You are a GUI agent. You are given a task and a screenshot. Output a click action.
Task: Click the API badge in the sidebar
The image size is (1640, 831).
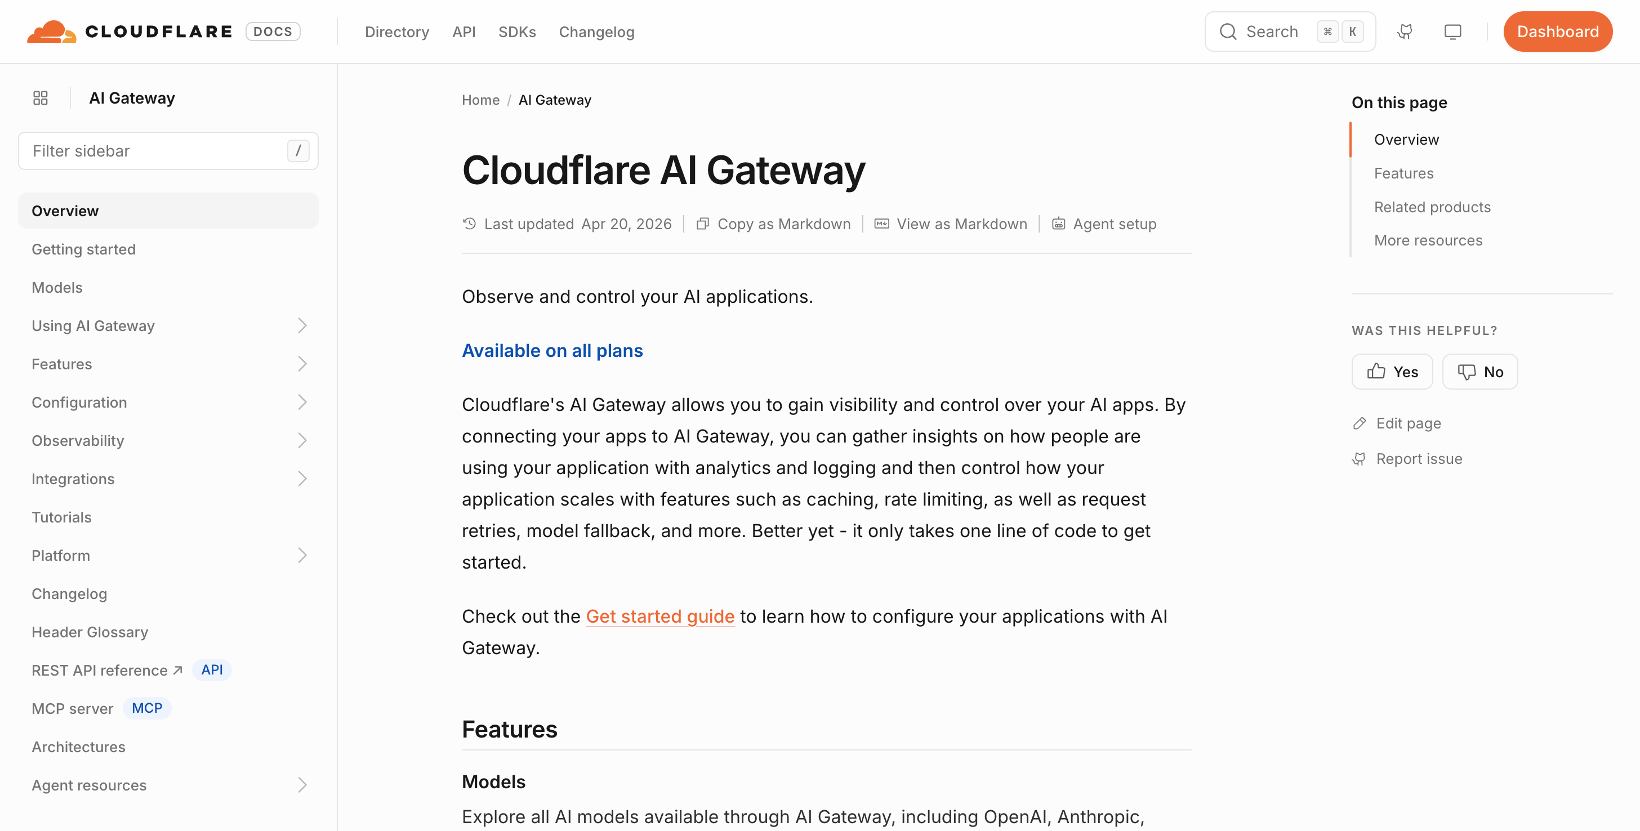[x=212, y=670]
